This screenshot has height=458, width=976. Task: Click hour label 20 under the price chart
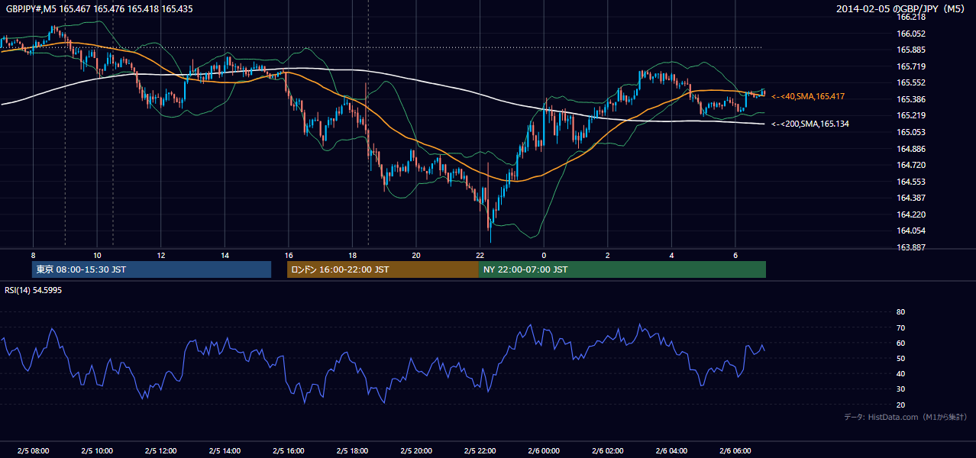[416, 255]
